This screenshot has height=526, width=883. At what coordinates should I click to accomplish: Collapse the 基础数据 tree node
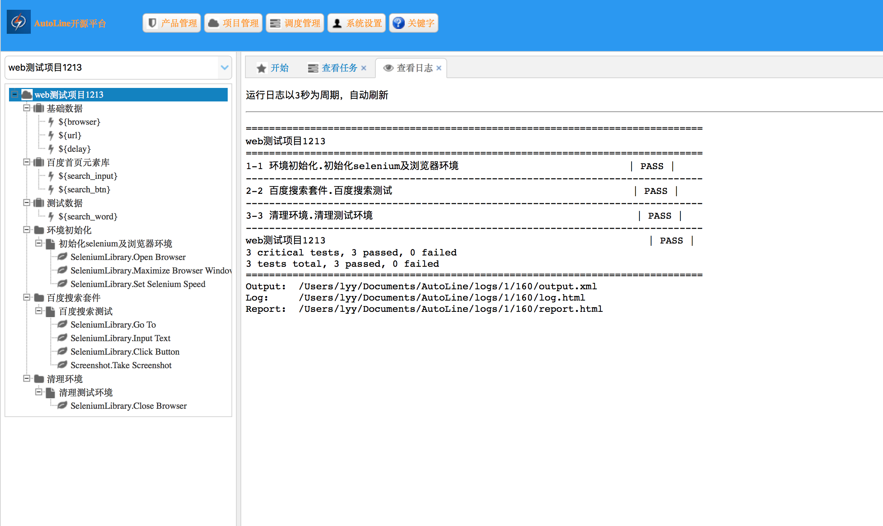pyautogui.click(x=27, y=108)
